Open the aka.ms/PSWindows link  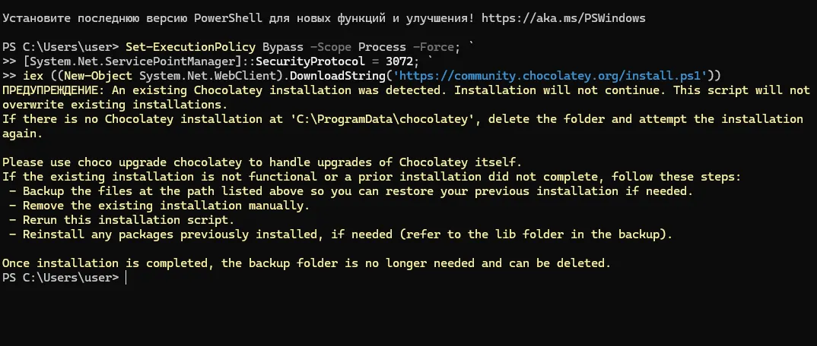point(578,17)
